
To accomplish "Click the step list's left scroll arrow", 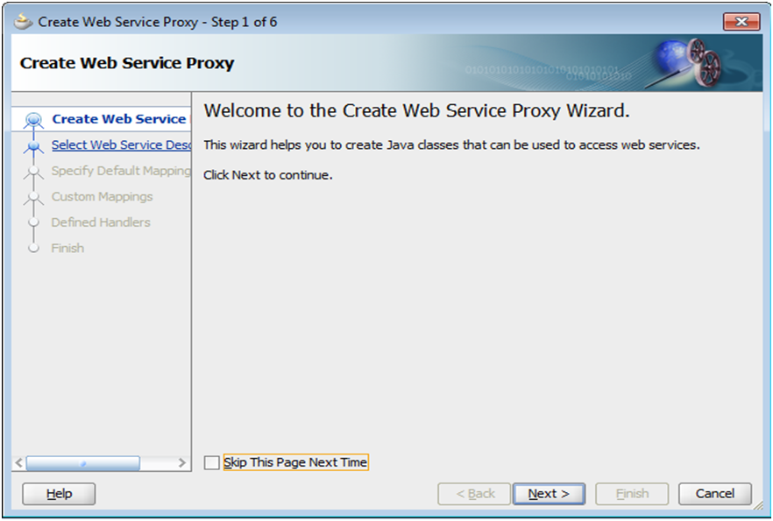I will (19, 462).
